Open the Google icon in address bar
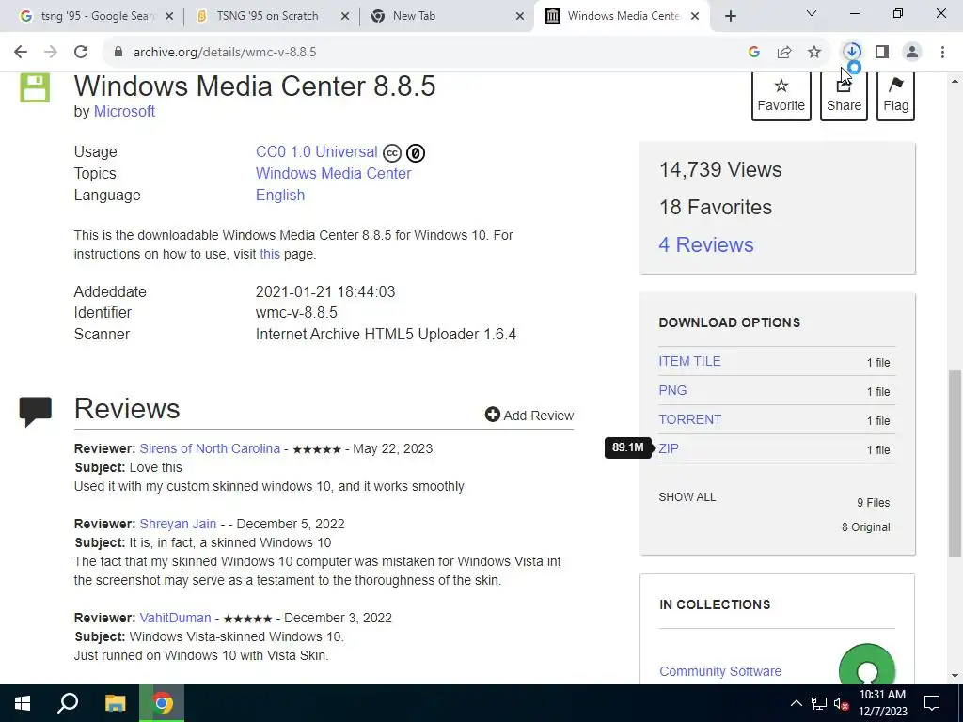 click(x=754, y=53)
